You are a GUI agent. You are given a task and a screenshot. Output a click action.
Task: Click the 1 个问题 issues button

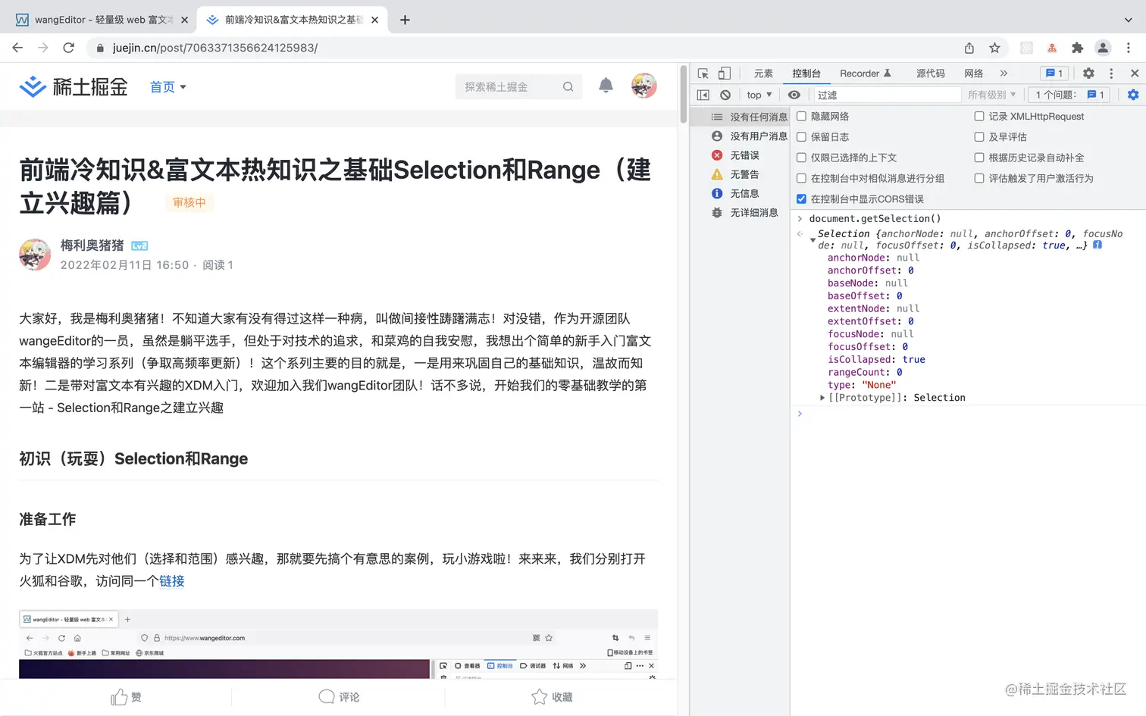(1069, 95)
